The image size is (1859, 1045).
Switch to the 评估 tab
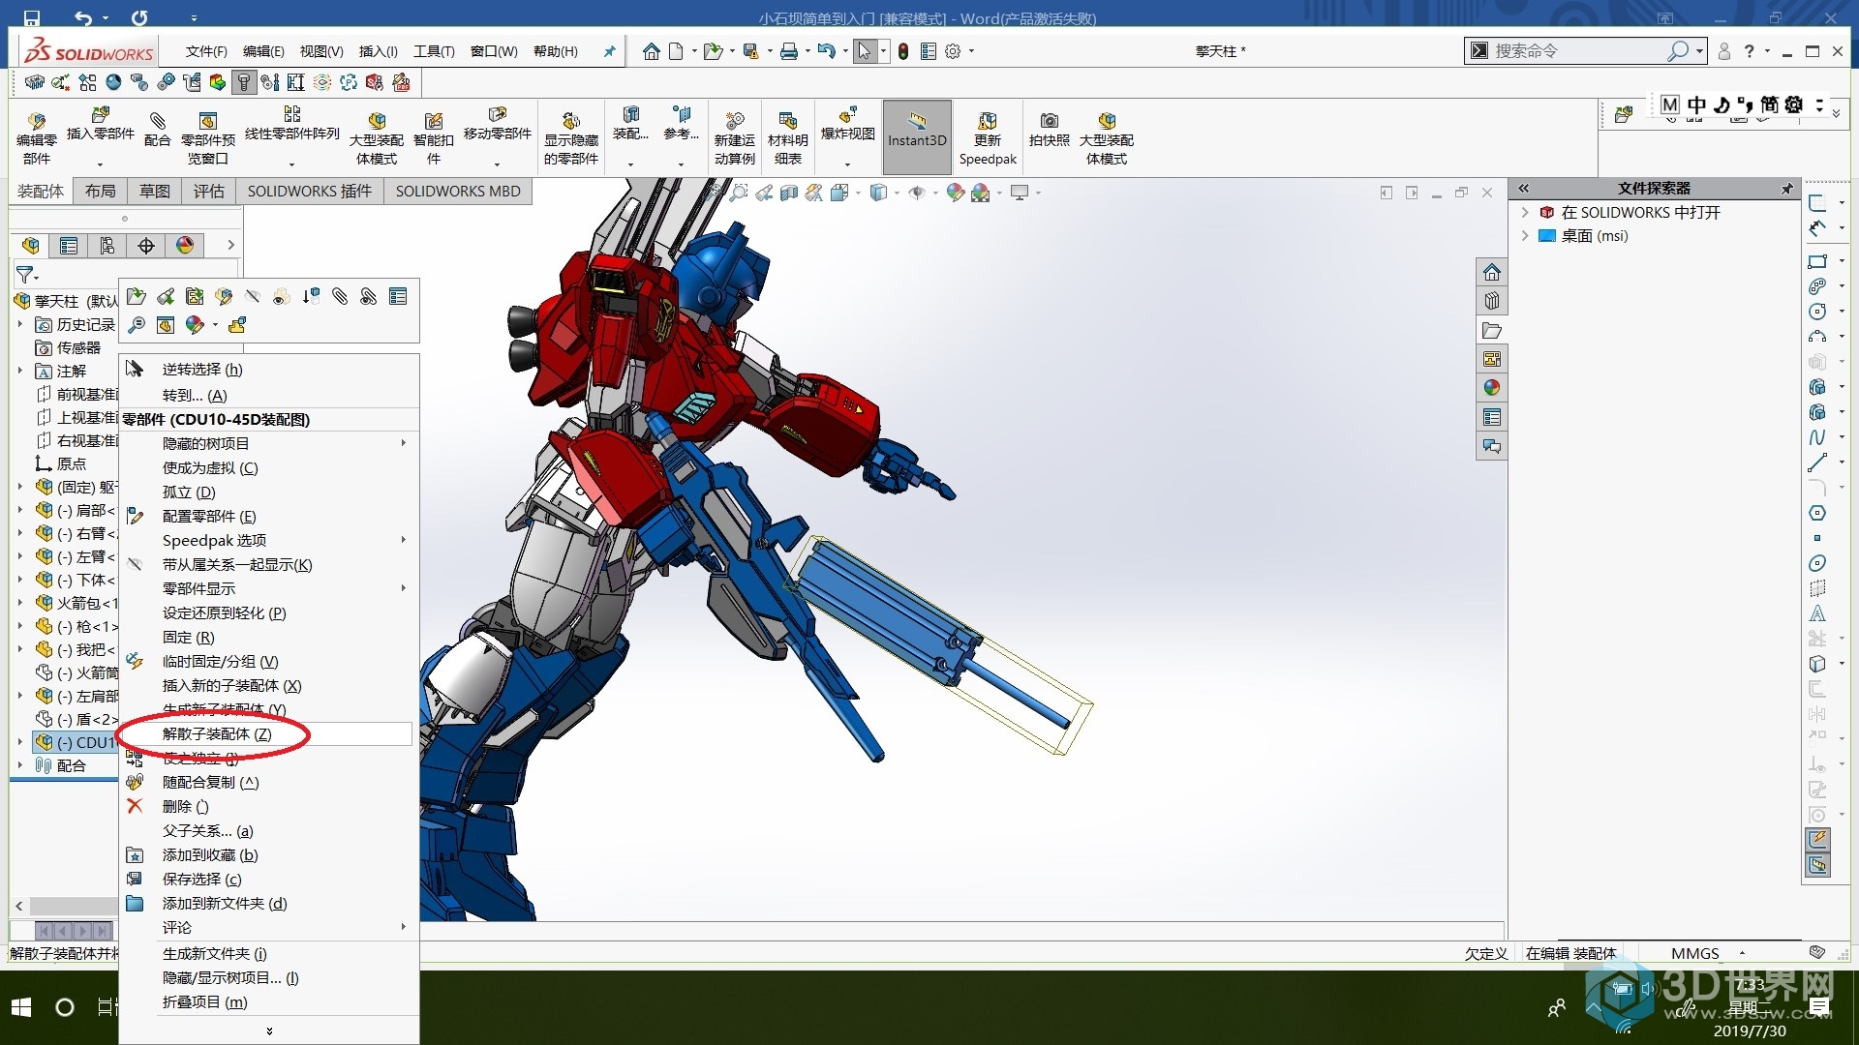coord(208,191)
